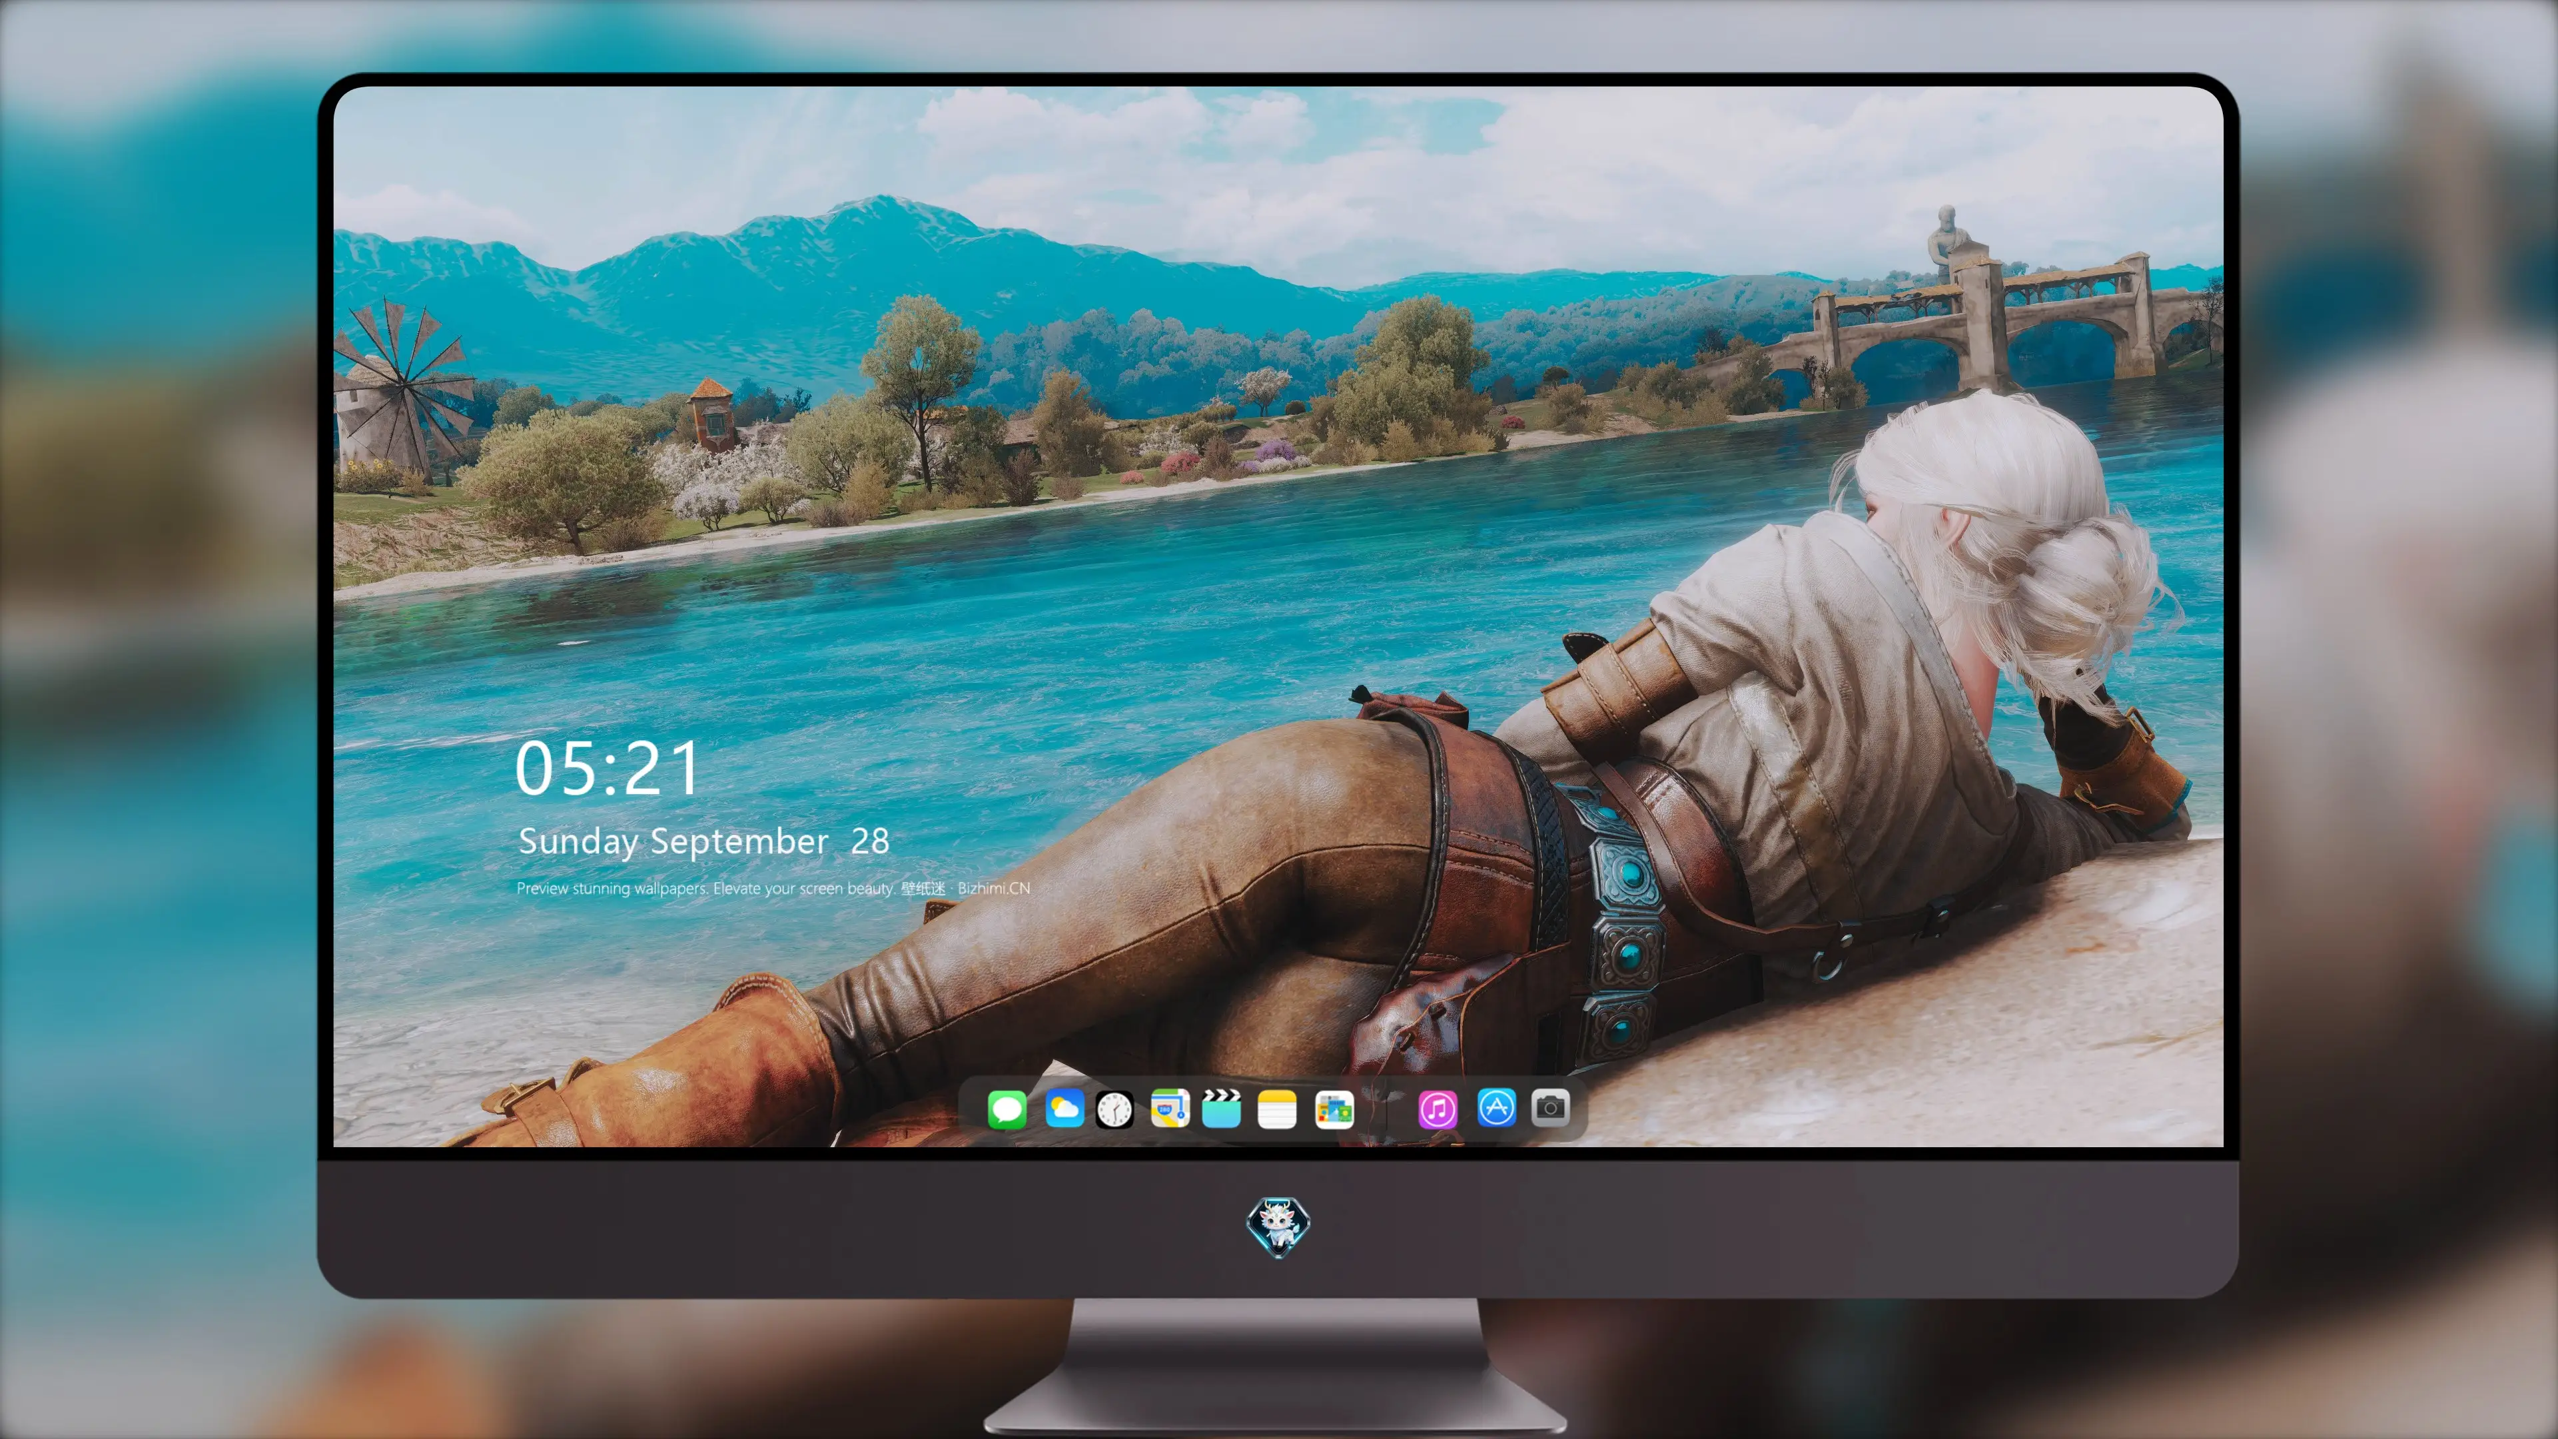2558x1439 pixels.
Task: Open the Weather app in the dock
Action: 1064,1109
